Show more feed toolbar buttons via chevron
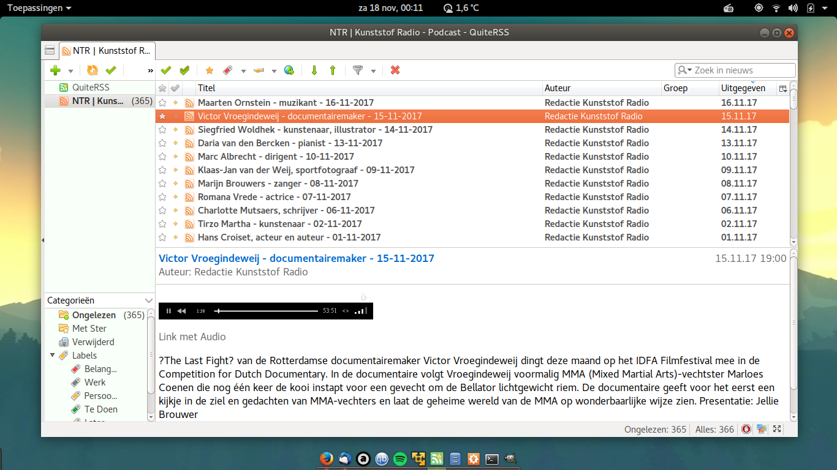This screenshot has height=470, width=837. 151,71
